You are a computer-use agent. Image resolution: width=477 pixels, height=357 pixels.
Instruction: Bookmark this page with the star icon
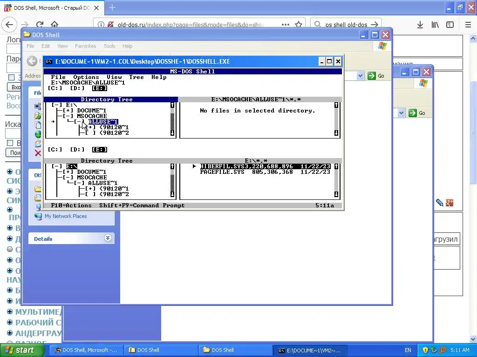tap(299, 25)
